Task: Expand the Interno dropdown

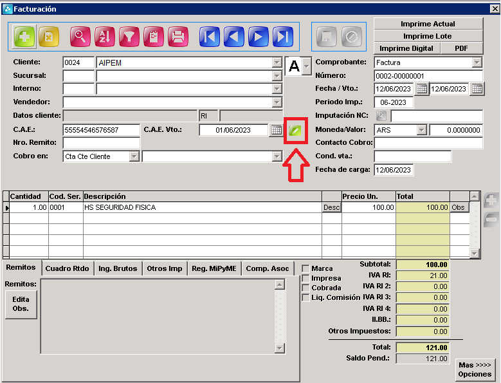Action: coord(277,89)
